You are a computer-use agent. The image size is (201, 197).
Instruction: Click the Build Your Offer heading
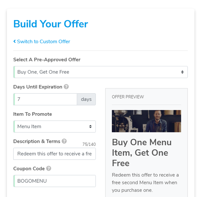point(51,24)
